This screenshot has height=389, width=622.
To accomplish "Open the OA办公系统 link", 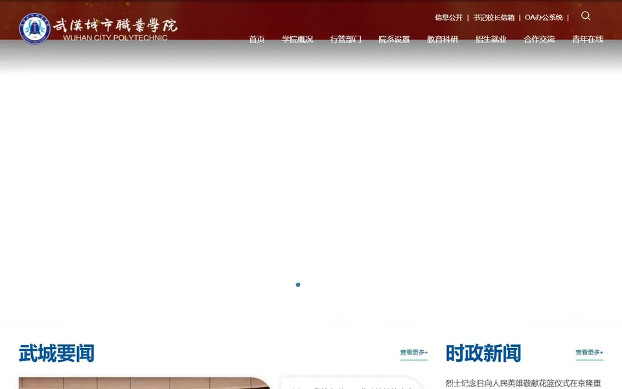I will pos(544,18).
